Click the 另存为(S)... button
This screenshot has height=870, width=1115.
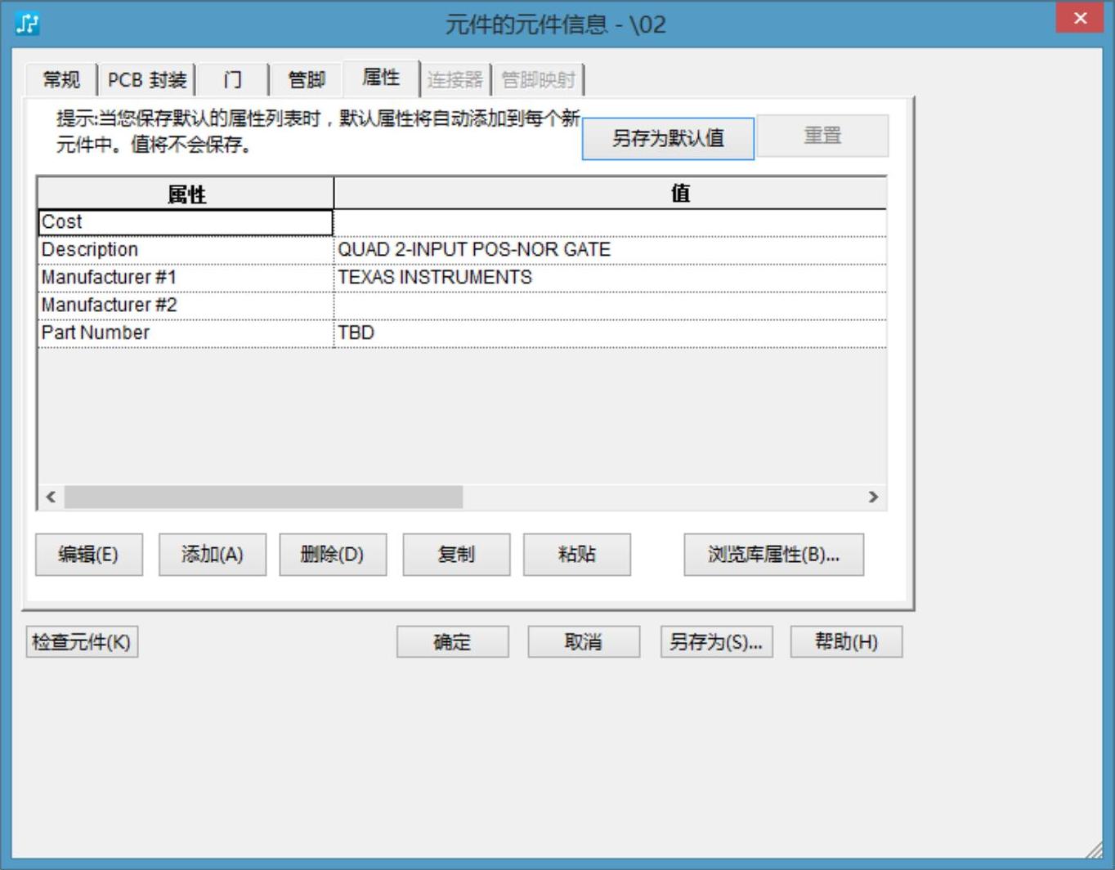coord(717,642)
